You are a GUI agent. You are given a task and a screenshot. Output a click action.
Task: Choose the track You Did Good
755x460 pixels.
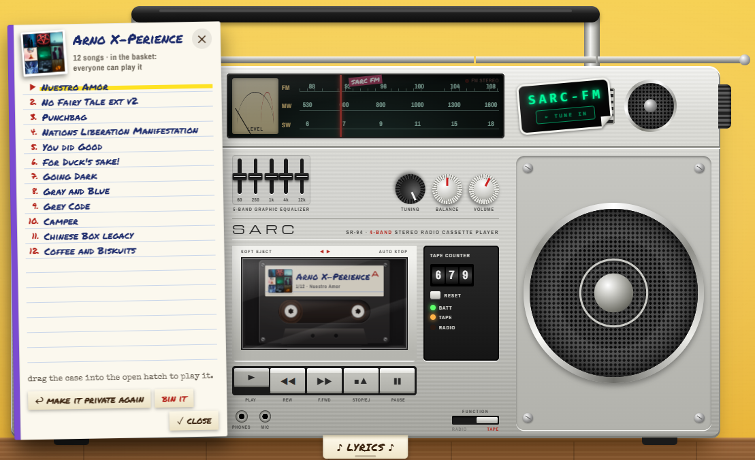[121, 147]
